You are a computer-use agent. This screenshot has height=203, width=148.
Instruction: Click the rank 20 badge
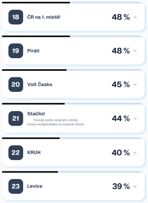16,85
